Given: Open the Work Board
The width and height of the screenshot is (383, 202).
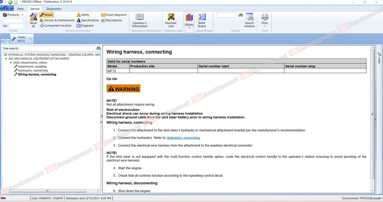Looking at the screenshot, I should coord(202,20).
